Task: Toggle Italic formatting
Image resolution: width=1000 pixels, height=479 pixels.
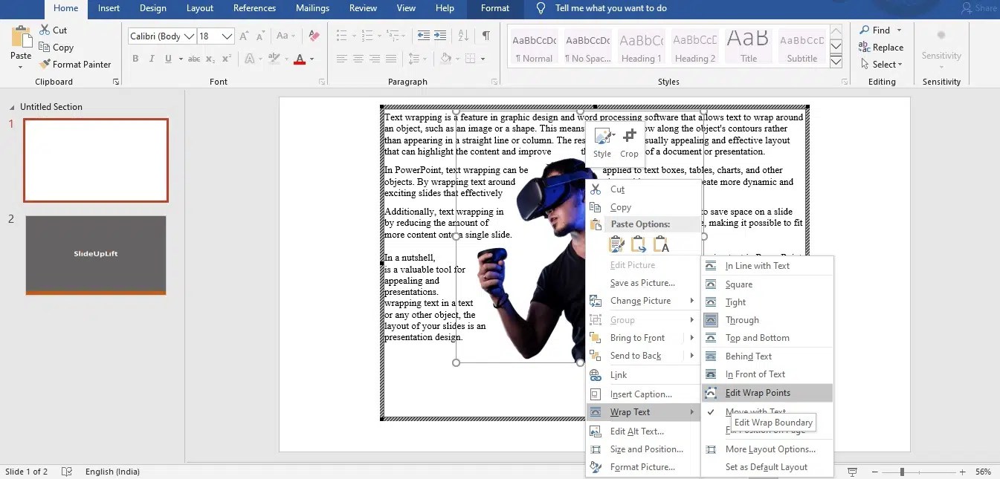Action: coord(152,58)
